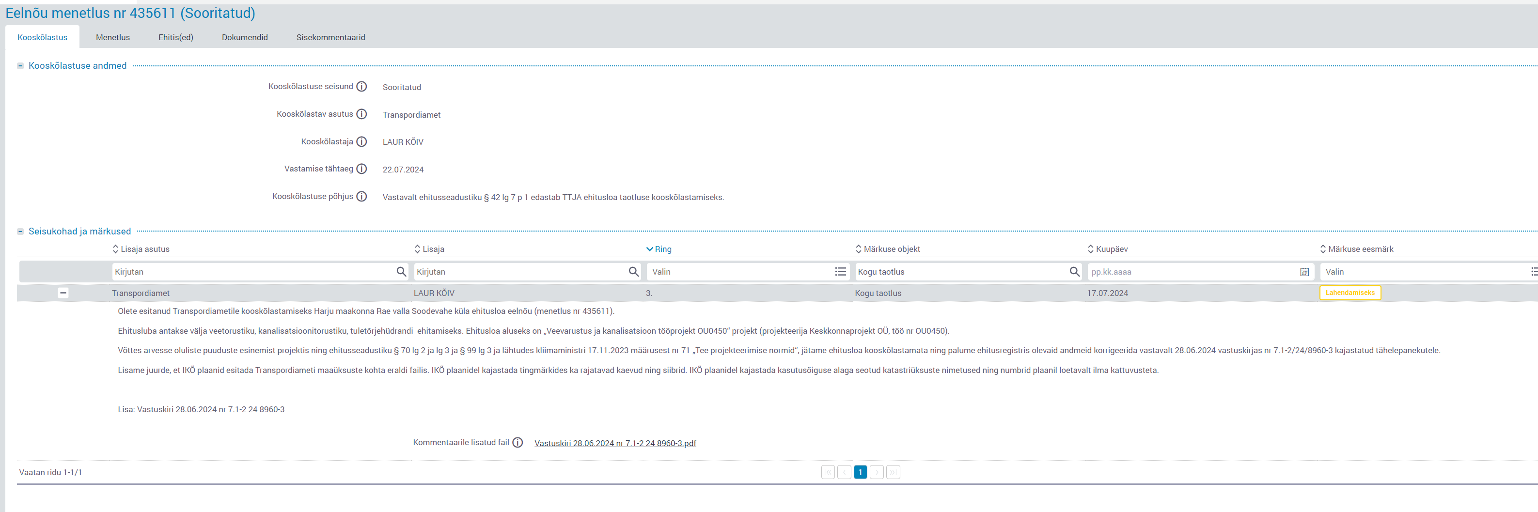Collapse the Kooskõlastuse andmed section
Screen dimensions: 1538x512
[x=20, y=66]
